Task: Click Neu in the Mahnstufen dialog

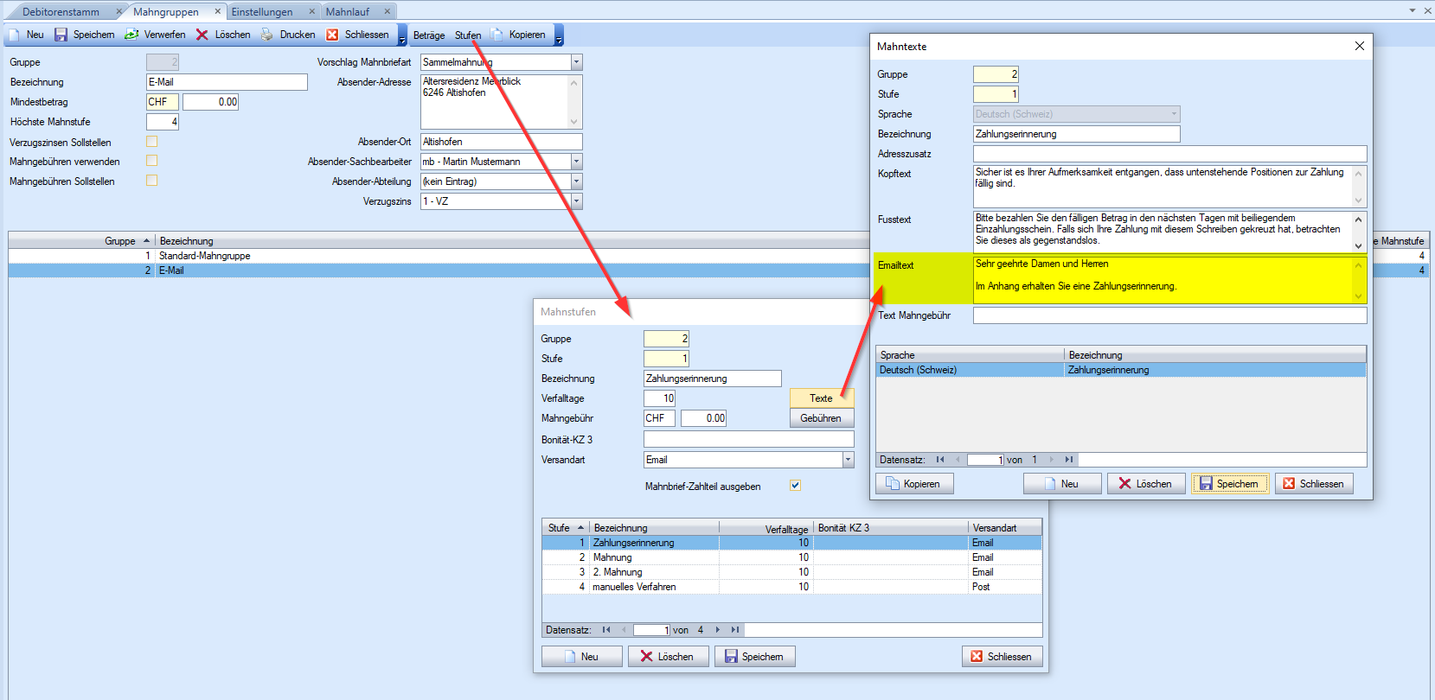Action: pos(582,657)
